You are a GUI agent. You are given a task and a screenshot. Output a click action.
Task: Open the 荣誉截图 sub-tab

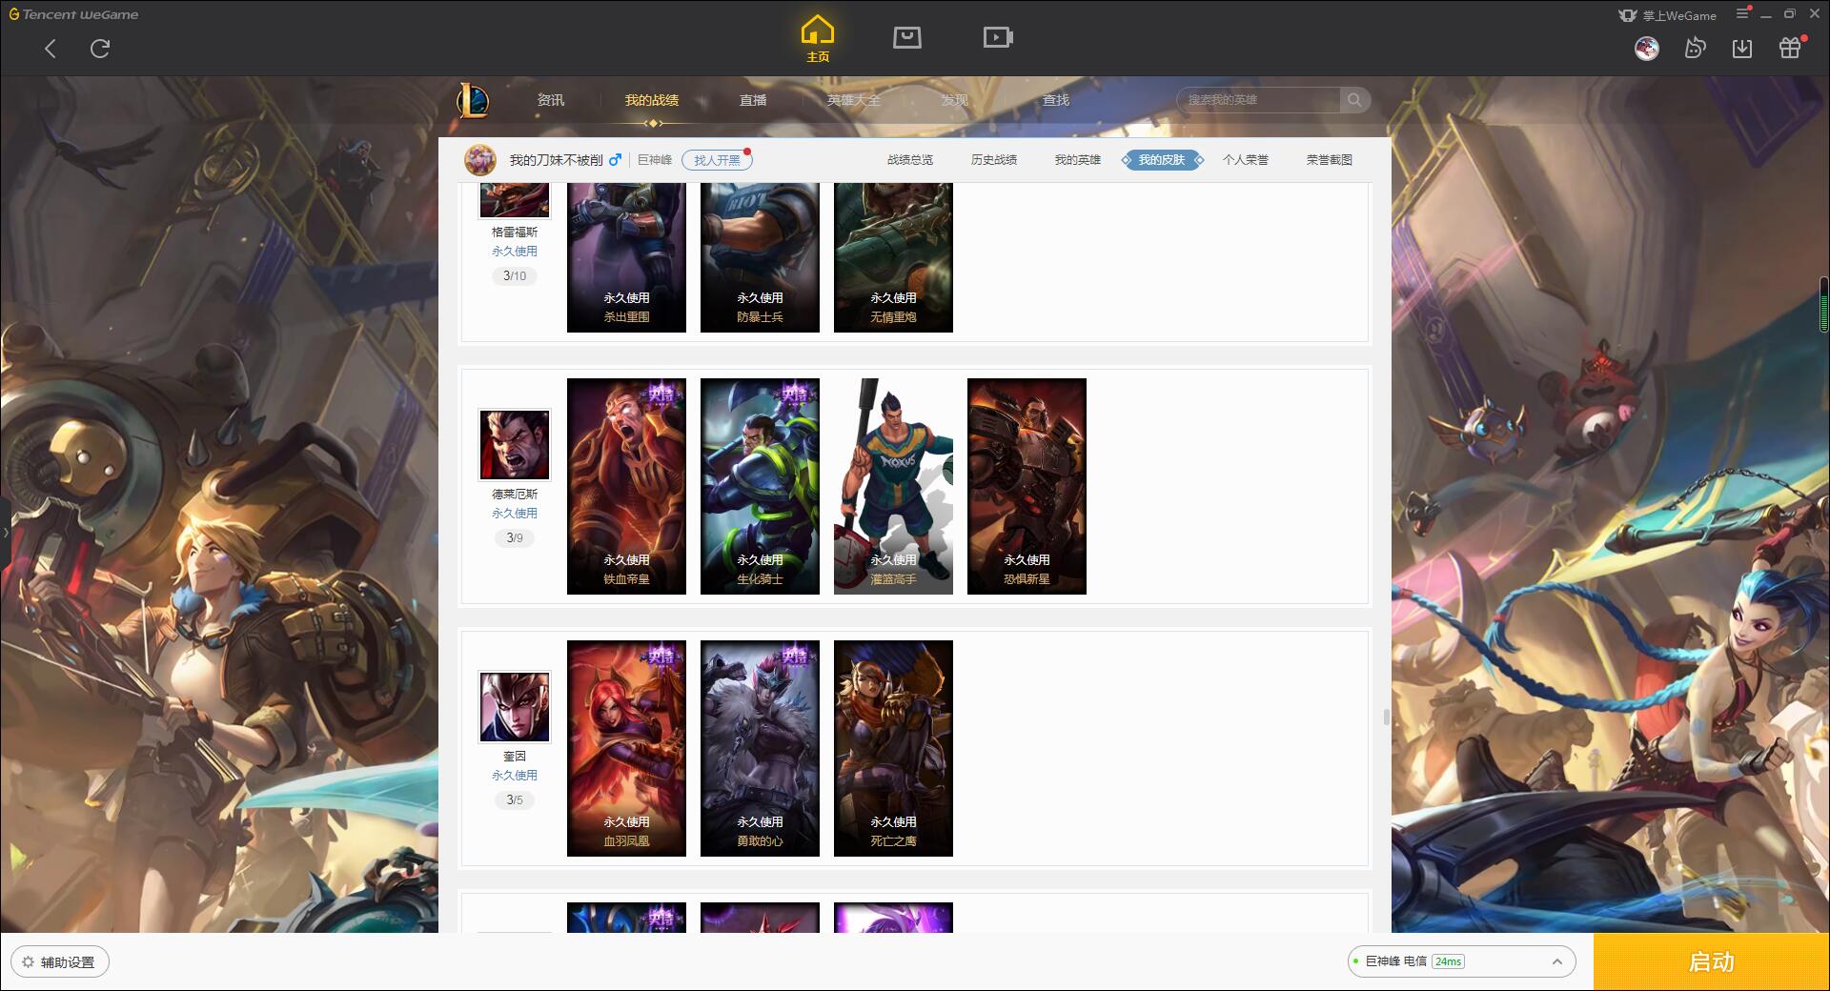1330,160
